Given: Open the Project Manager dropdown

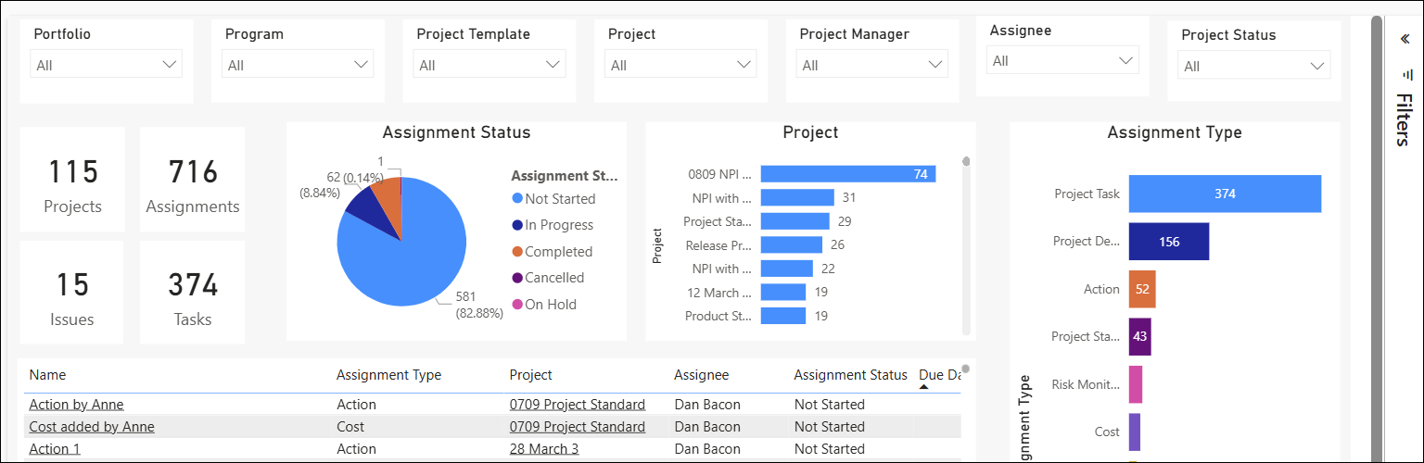Looking at the screenshot, I should coord(871,64).
